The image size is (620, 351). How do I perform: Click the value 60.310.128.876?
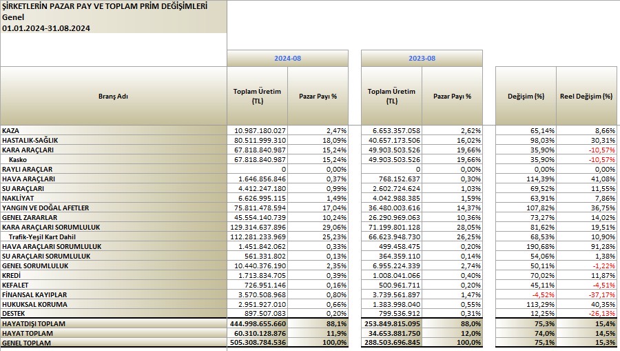pos(260,333)
